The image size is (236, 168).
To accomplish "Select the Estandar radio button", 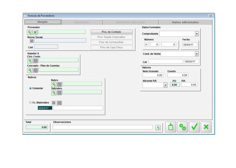I will [x=31, y=88].
